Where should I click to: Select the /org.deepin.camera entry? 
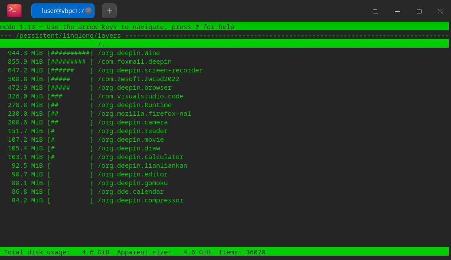[x=133, y=122]
